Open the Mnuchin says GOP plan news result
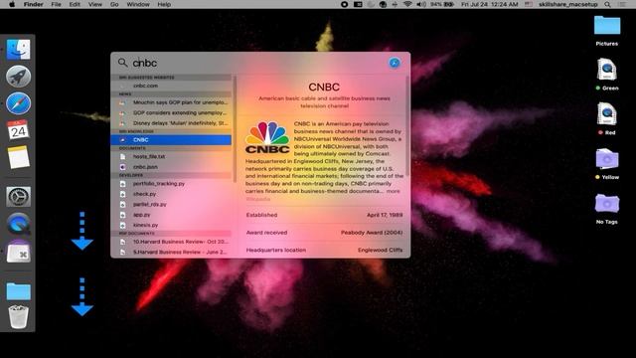This screenshot has height=358, width=636. coord(171,102)
